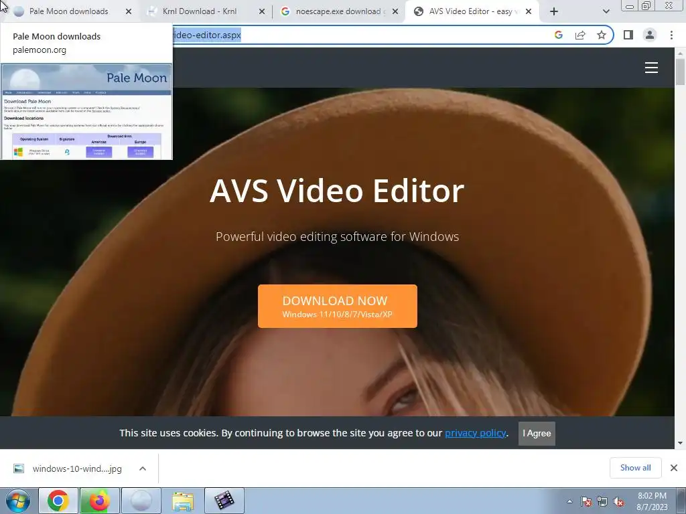Open the Windows Start menu
This screenshot has width=686, height=514.
(17, 501)
